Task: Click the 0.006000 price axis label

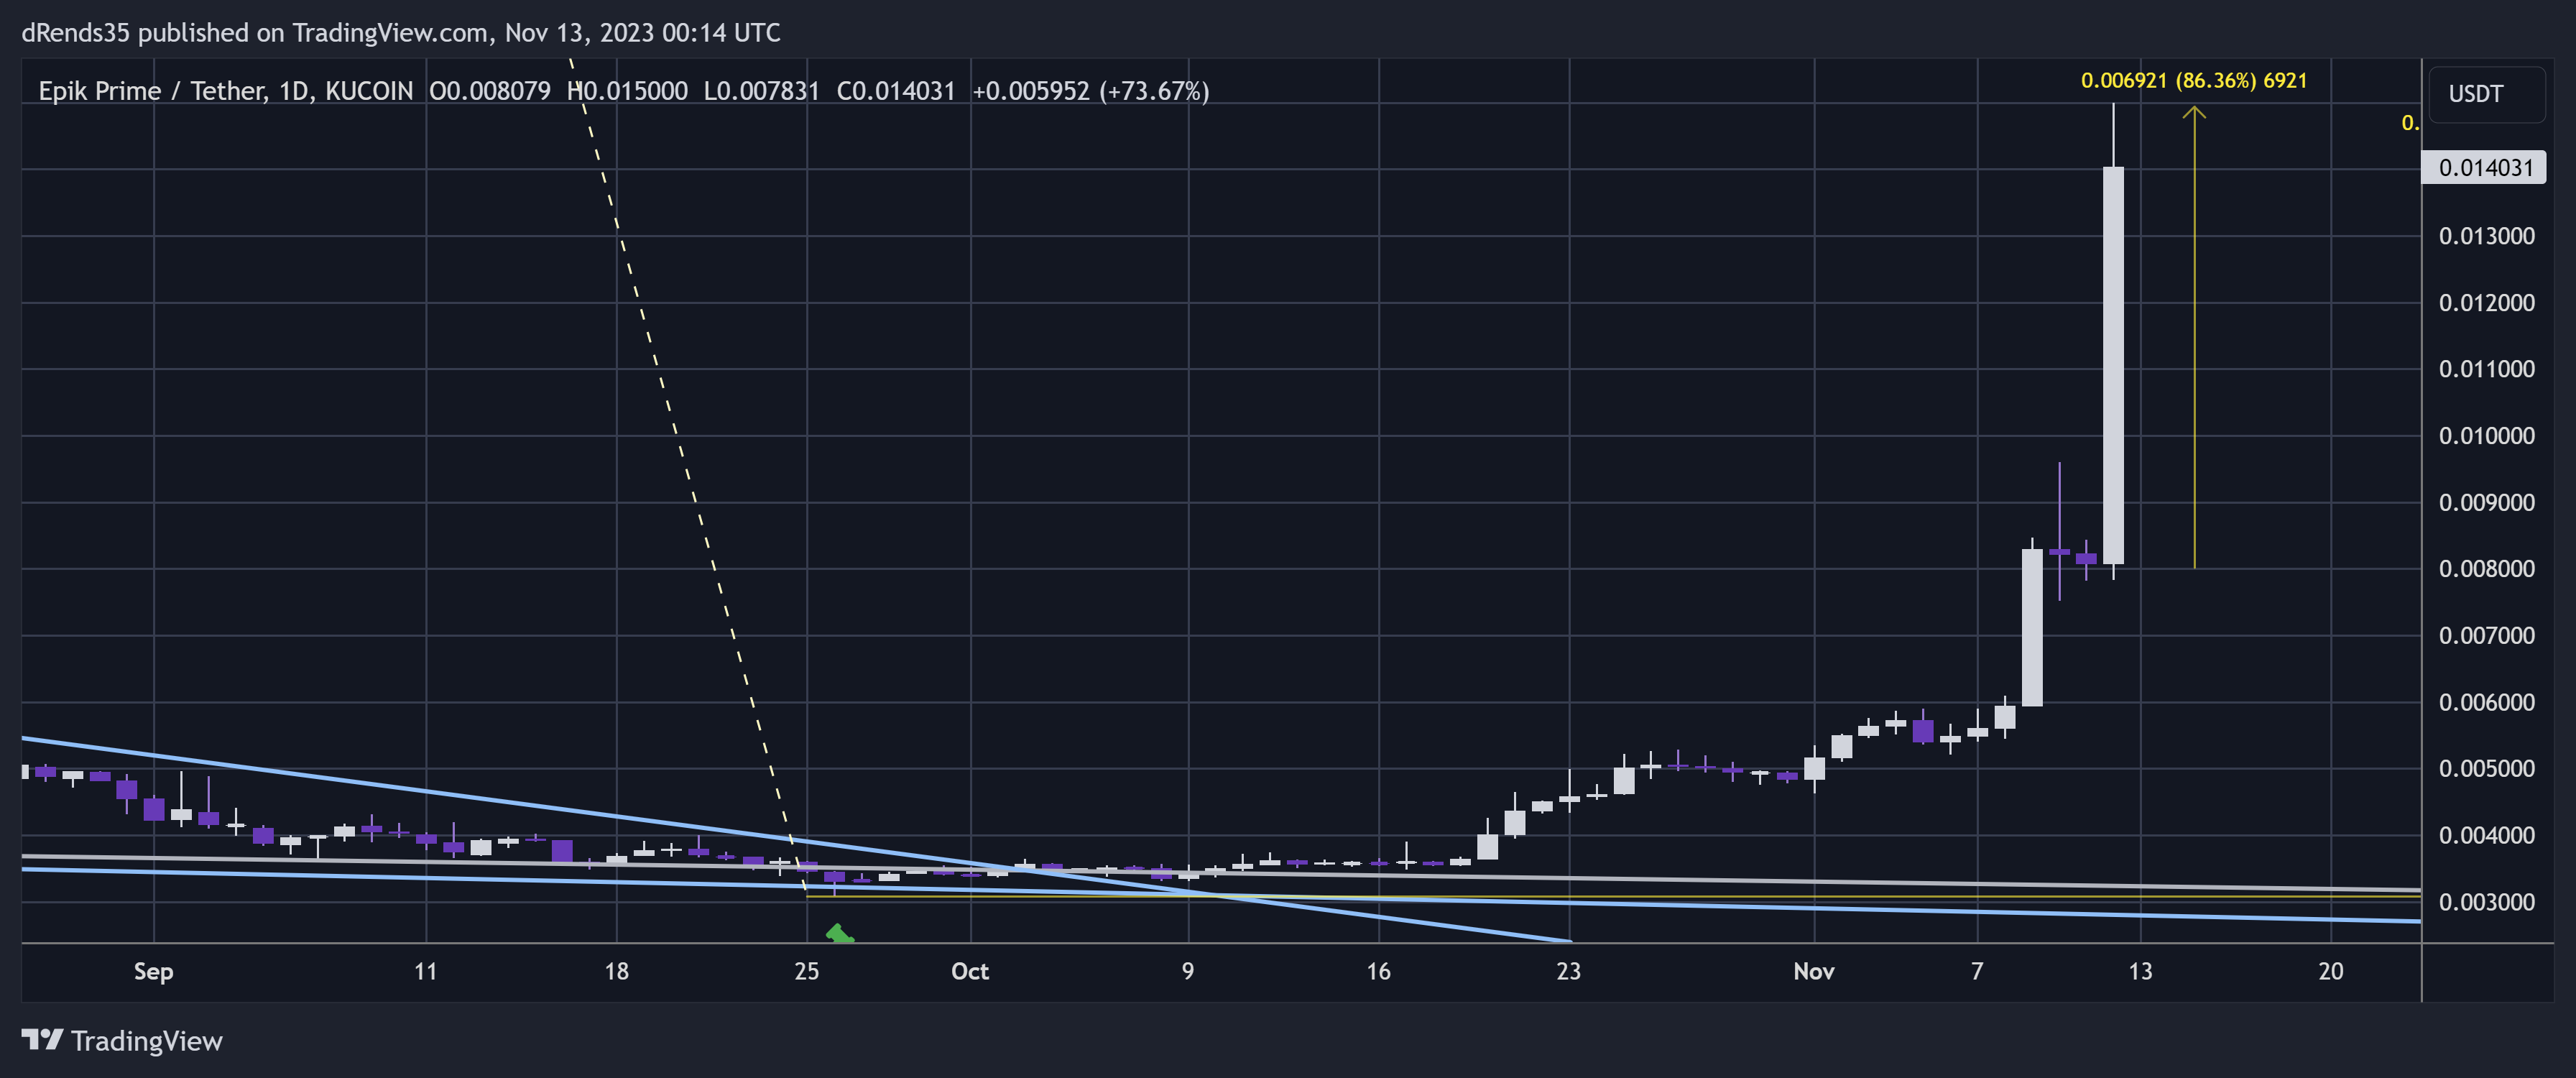Action: click(x=2486, y=703)
